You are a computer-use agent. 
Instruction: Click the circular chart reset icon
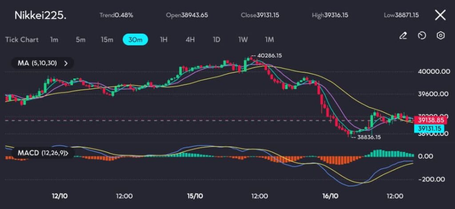pos(422,36)
